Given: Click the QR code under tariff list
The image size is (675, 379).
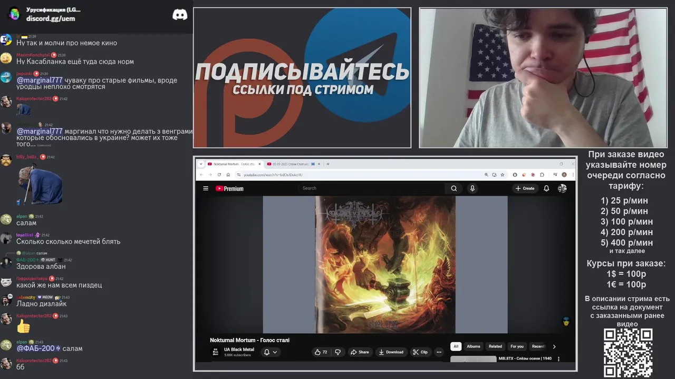Looking at the screenshot, I should (628, 353).
